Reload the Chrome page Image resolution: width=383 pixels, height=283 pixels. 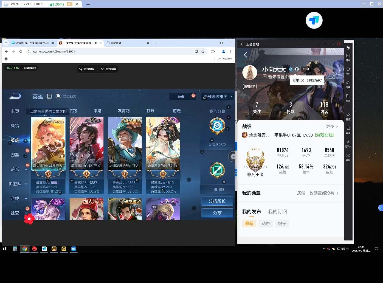[x=21, y=51]
